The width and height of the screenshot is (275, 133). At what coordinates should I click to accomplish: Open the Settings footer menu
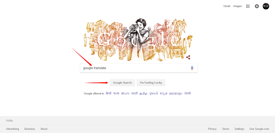coord(239,129)
